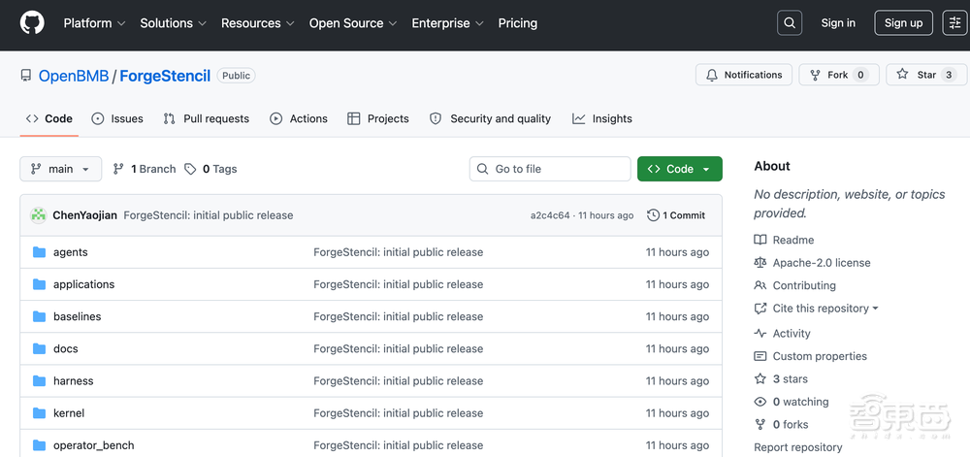Image resolution: width=970 pixels, height=457 pixels.
Task: Focus the Go to file input
Action: click(x=550, y=169)
